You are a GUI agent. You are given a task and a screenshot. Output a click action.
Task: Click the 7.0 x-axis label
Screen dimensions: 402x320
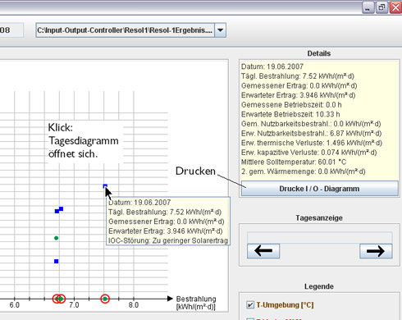(x=74, y=304)
